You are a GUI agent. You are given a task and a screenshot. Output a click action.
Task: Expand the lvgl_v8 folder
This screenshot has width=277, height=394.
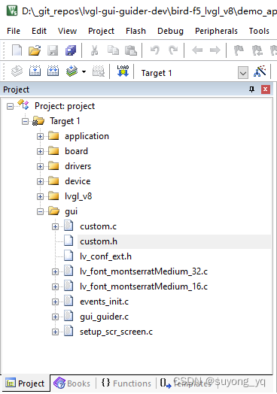(40, 196)
